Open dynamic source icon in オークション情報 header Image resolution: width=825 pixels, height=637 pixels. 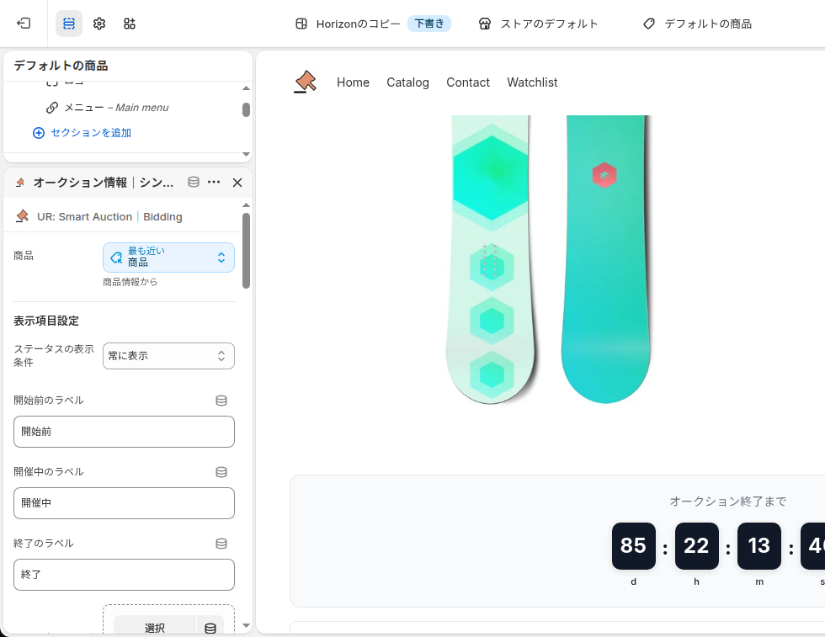[194, 182]
